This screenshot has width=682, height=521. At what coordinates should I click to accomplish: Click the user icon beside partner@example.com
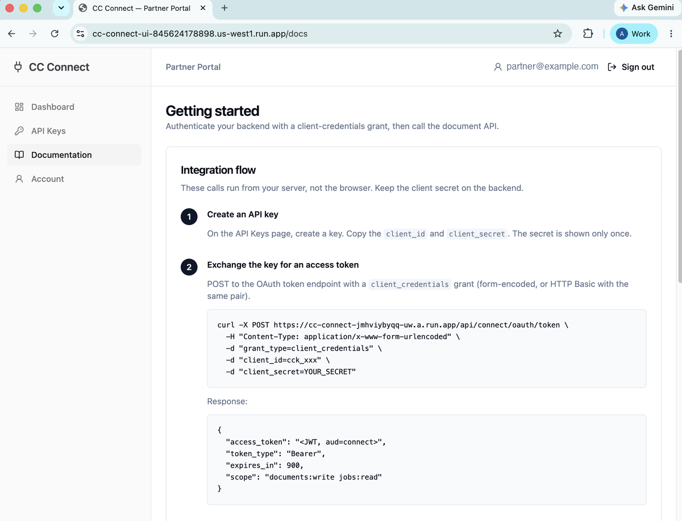pyautogui.click(x=498, y=67)
